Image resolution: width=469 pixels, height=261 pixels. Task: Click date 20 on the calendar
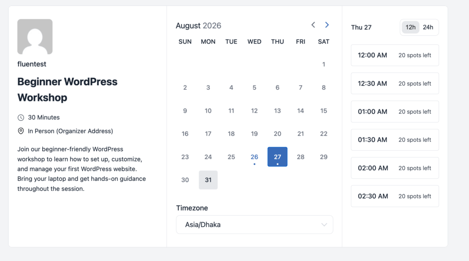tap(277, 134)
